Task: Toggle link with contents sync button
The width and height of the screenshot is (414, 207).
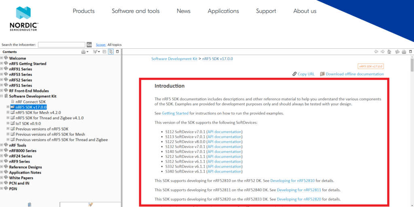Action: tap(111, 52)
